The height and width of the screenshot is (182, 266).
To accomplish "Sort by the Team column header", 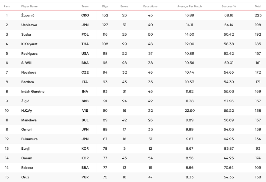I will coord(85,6).
